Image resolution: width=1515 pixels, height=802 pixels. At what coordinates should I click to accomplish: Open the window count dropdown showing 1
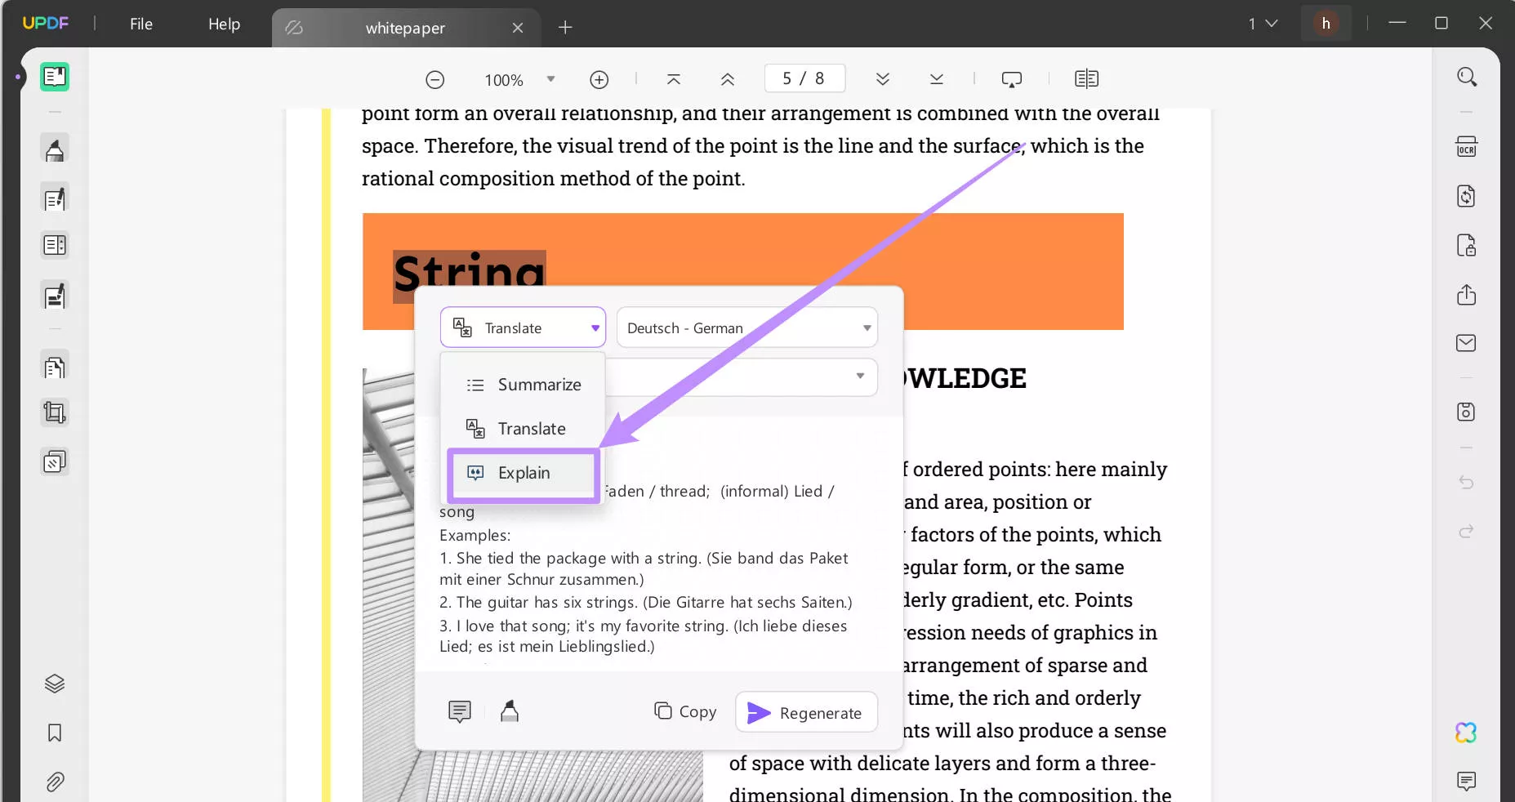tap(1263, 24)
